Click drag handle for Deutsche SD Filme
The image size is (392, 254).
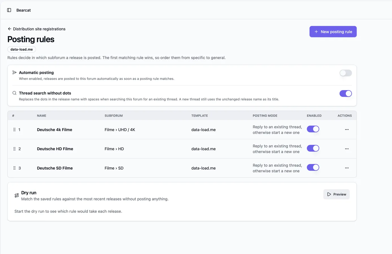tap(14, 168)
